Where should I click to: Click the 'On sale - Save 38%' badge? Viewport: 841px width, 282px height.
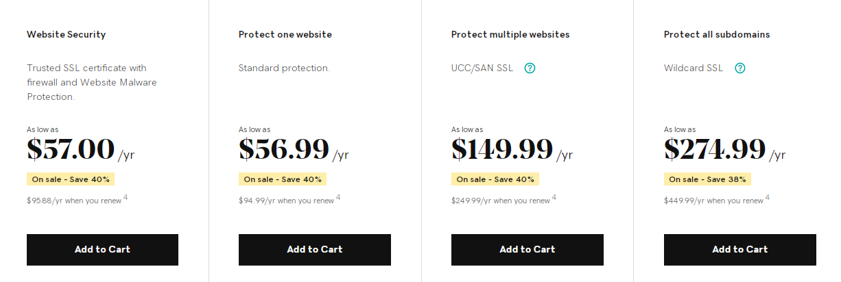pyautogui.click(x=707, y=179)
